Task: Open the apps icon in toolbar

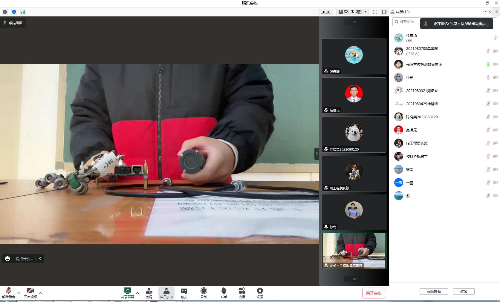Action: (x=242, y=291)
